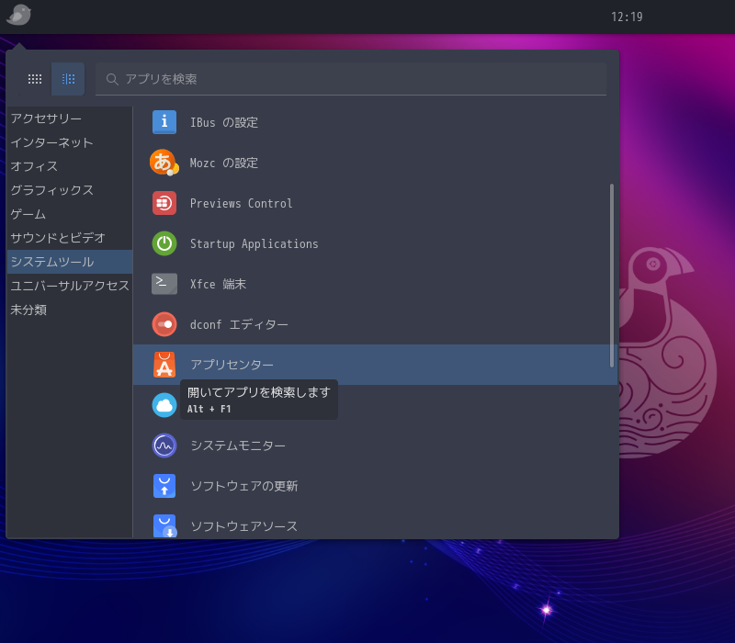735x643 pixels.
Task: Open Xfce 端末 terminal icon
Action: [164, 284]
